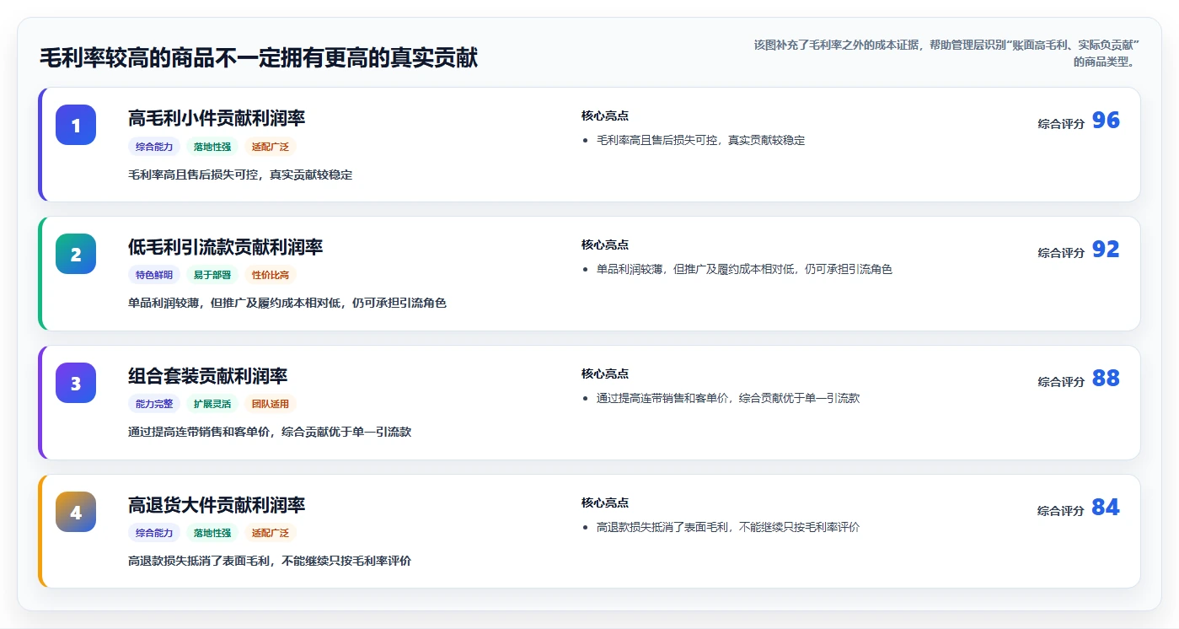Image resolution: width=1179 pixels, height=629 pixels.
Task: Click the 综合评分 label beside score 96
Action: point(1061,124)
